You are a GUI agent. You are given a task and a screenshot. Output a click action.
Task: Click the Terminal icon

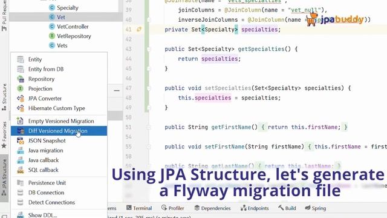pyautogui.click(x=129, y=208)
